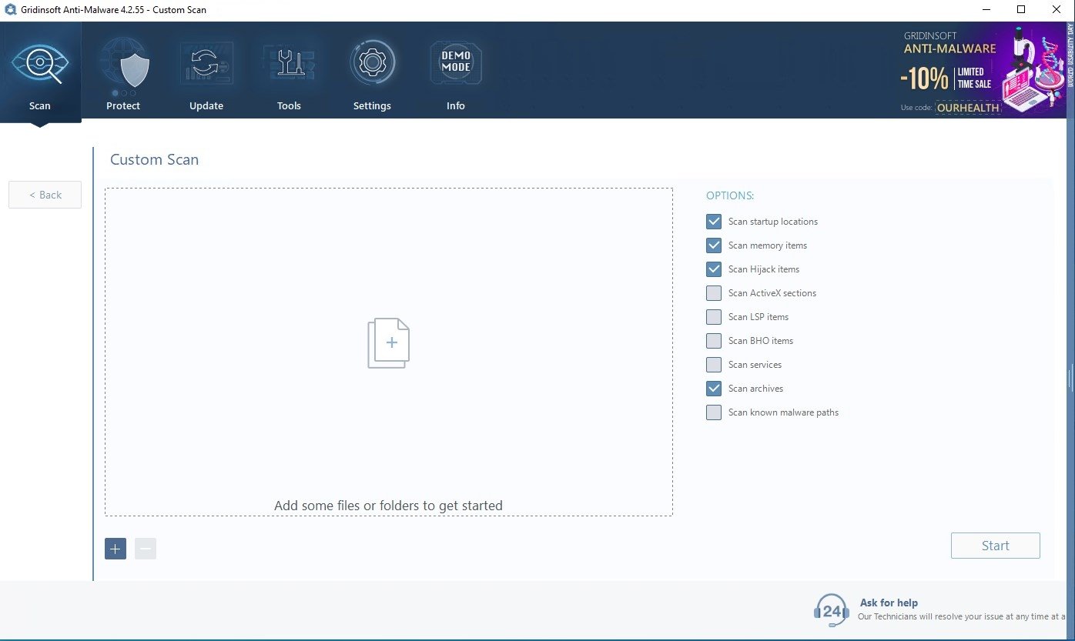Click the Tools tab label

coord(289,105)
